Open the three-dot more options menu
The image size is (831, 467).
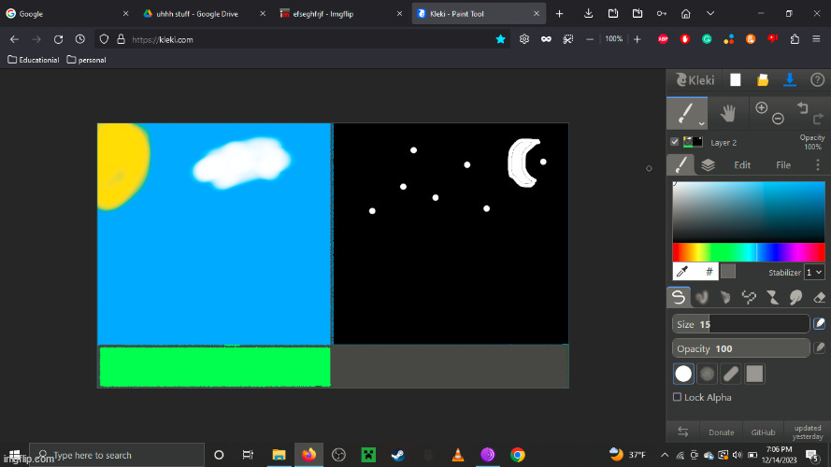[x=818, y=165]
